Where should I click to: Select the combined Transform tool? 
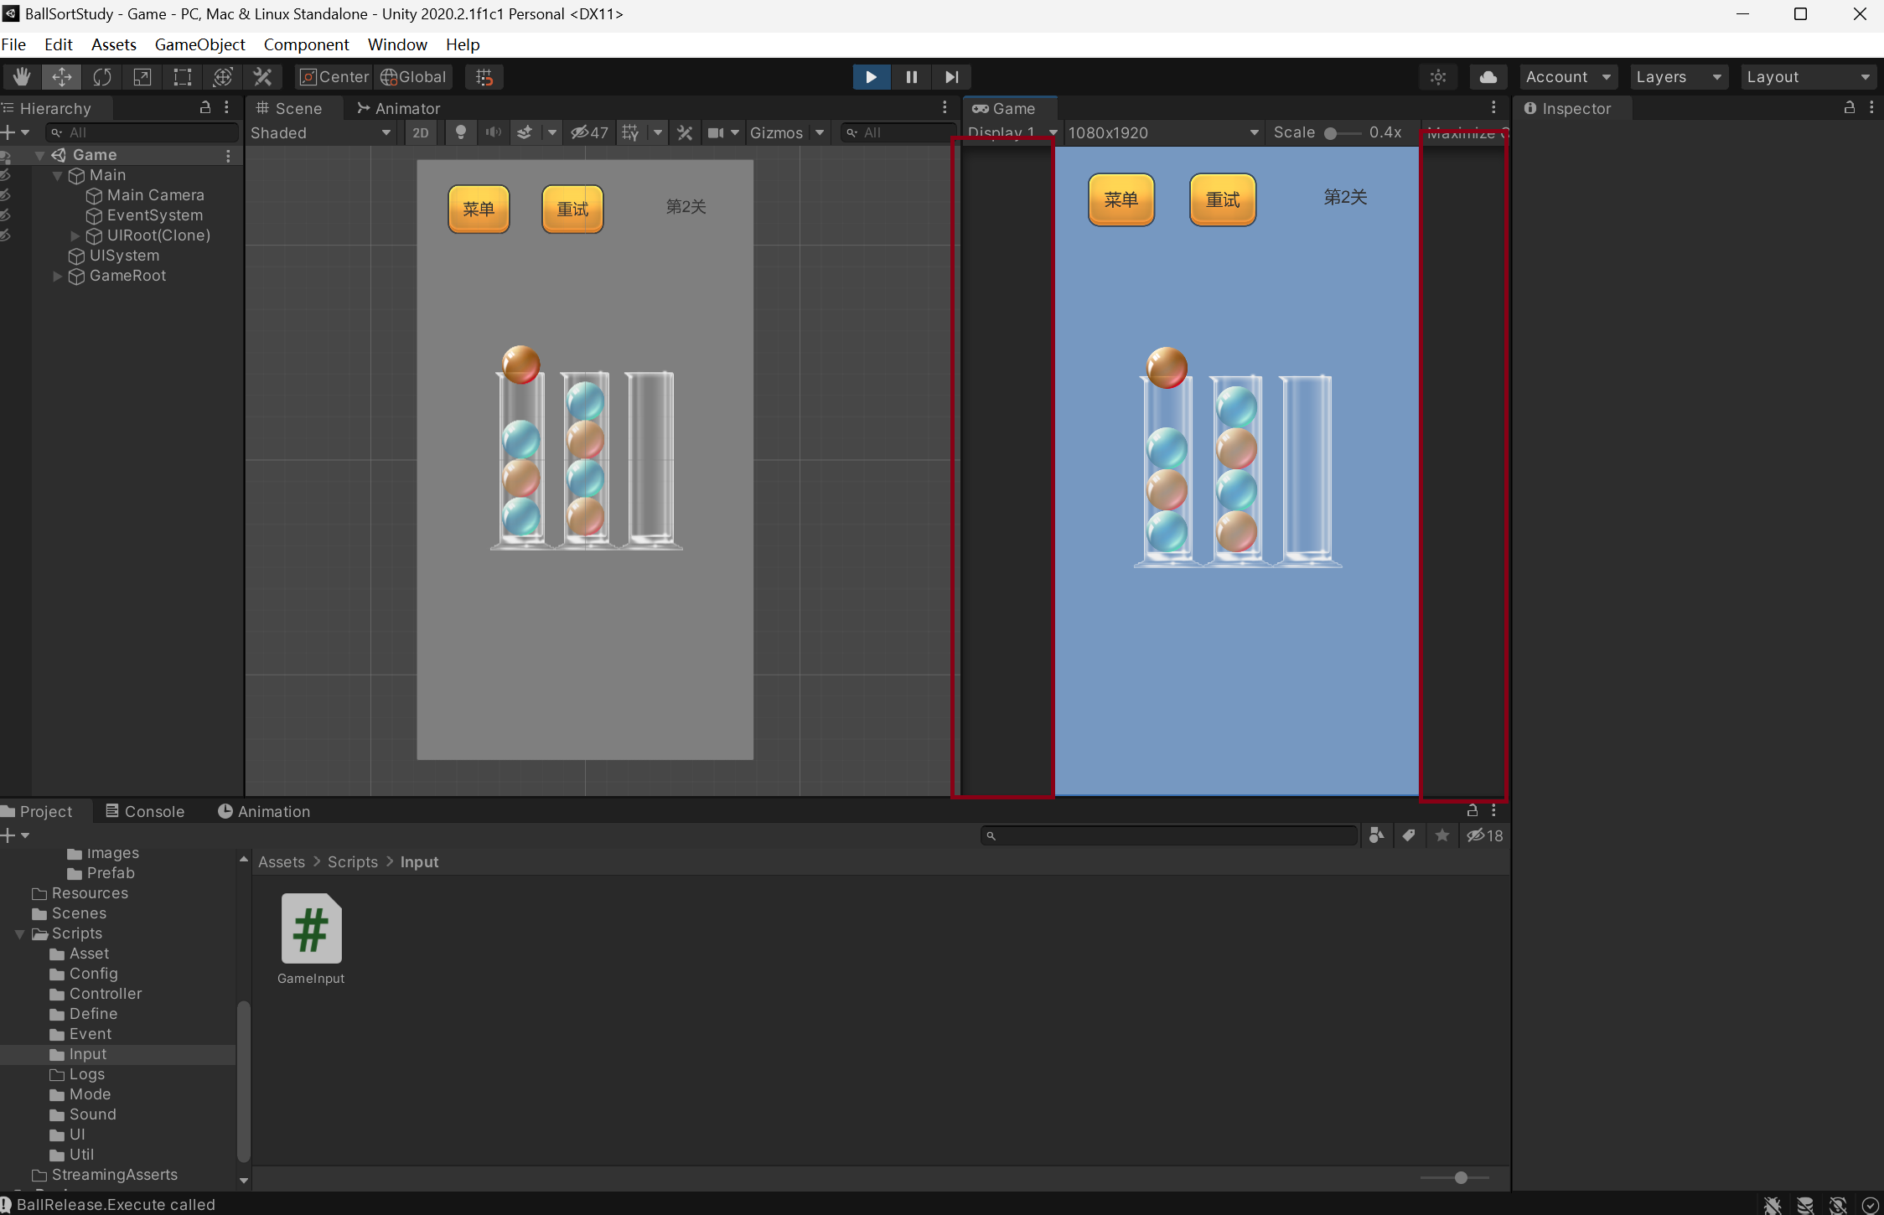[x=223, y=77]
